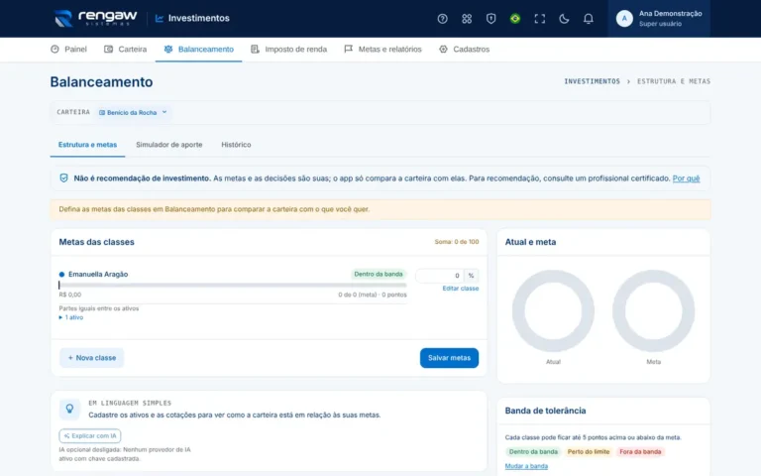Click the Perto do limite legend badge
This screenshot has width=761, height=476.
[589, 452]
